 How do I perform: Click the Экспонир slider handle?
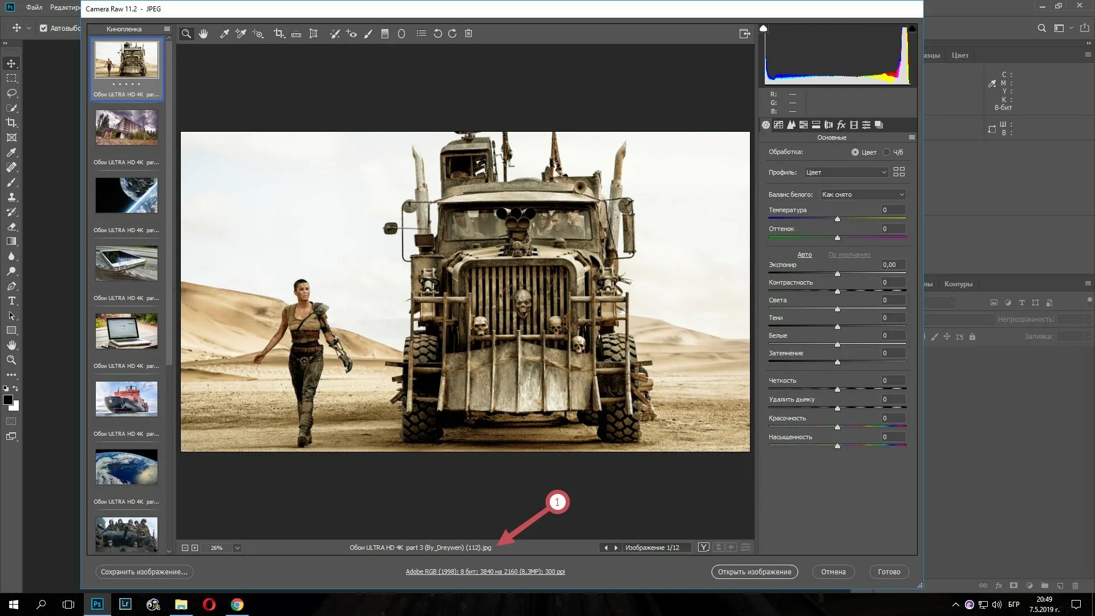point(837,274)
